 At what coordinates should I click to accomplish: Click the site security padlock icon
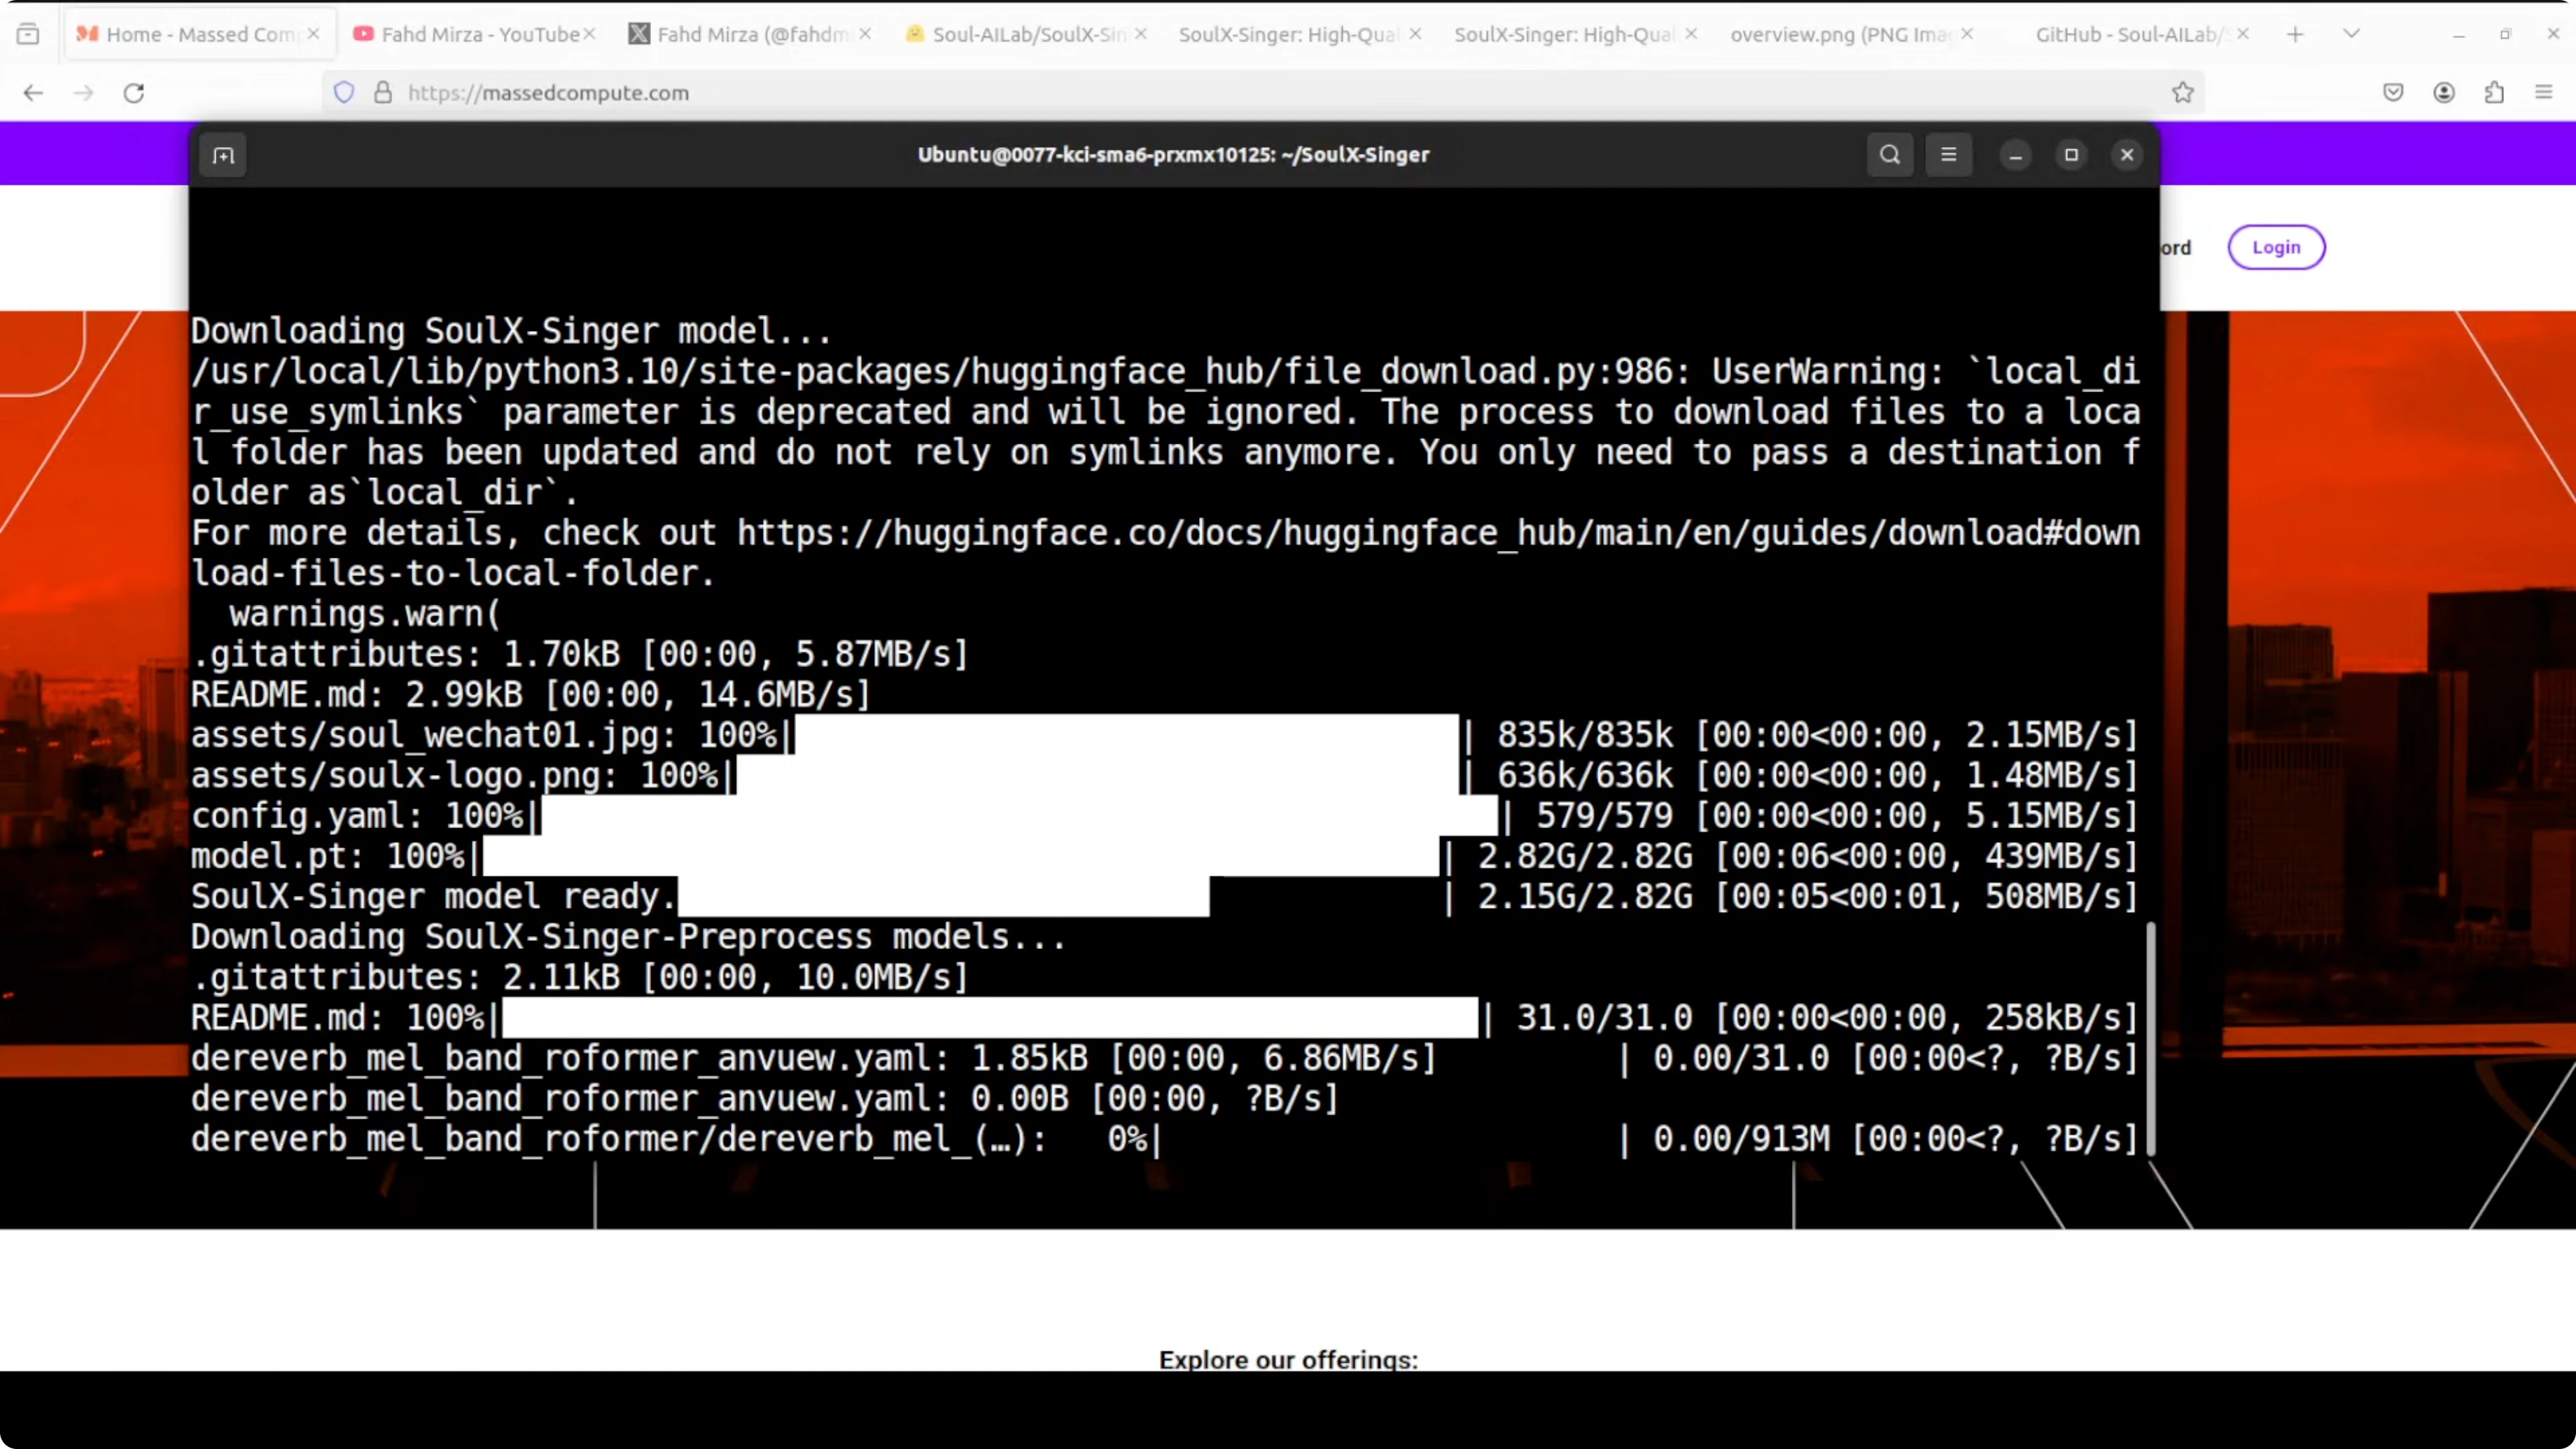point(382,93)
